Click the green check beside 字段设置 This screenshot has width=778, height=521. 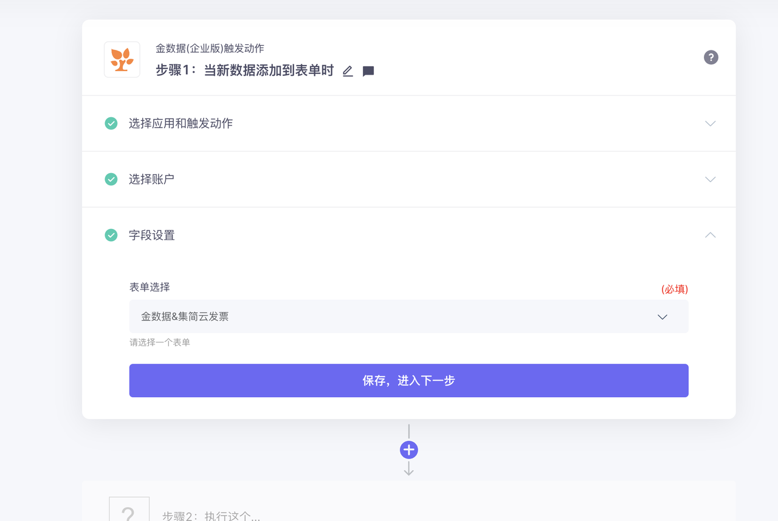coord(111,235)
